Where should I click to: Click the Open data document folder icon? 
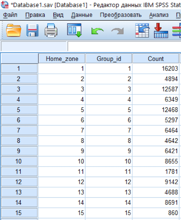click(x=14, y=30)
